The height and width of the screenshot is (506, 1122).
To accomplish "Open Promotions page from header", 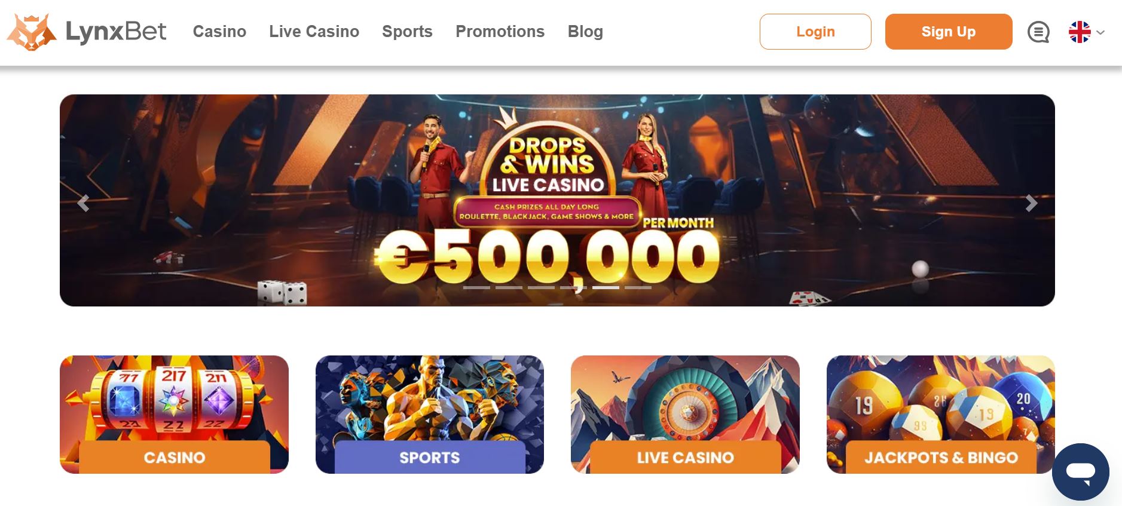I will [500, 32].
